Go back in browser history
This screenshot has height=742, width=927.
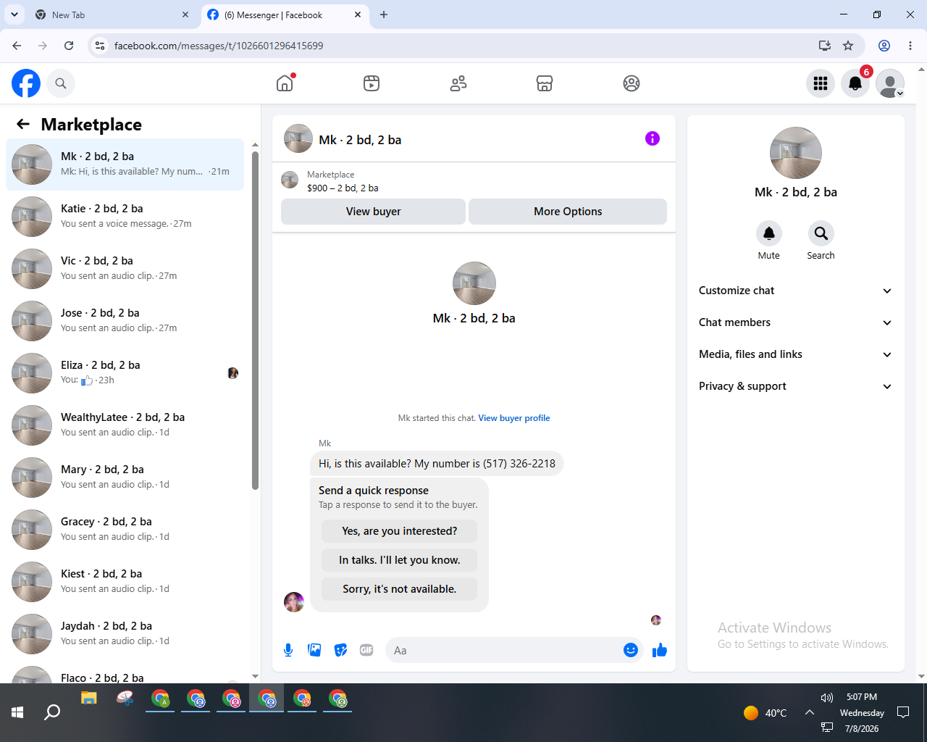(17, 46)
